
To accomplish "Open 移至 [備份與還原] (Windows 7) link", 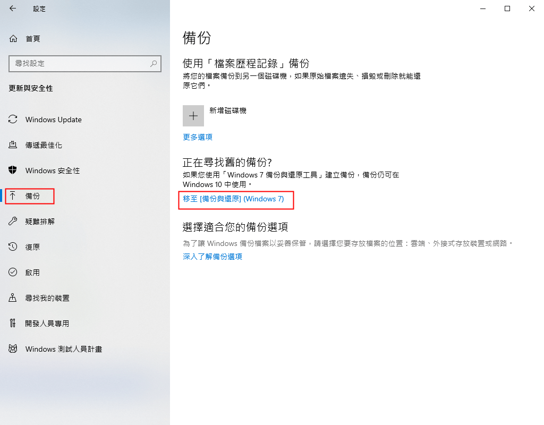I will (x=233, y=199).
